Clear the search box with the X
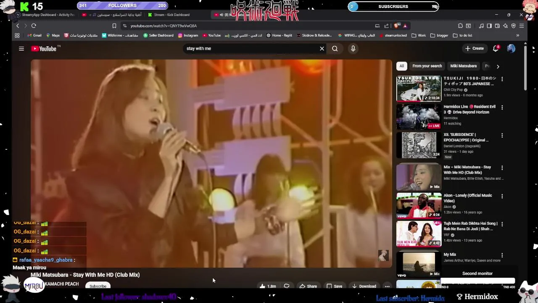This screenshot has height=303, width=538. (x=322, y=48)
